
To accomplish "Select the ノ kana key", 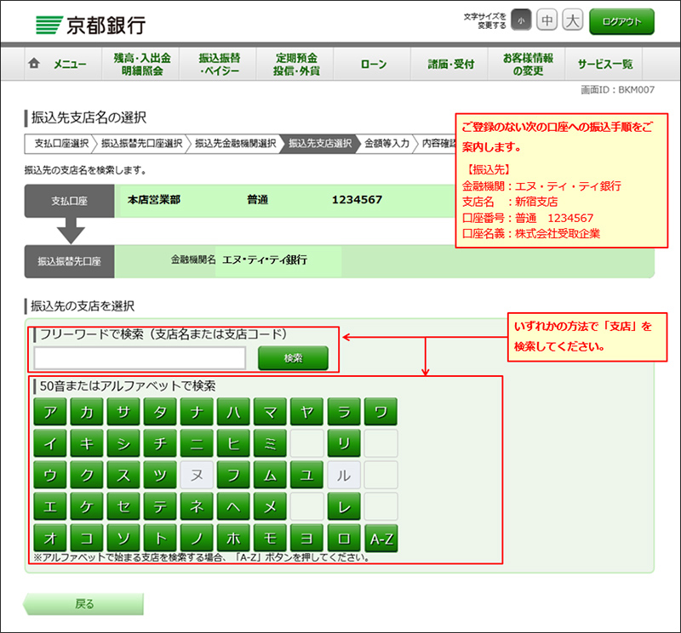I will pyautogui.click(x=197, y=539).
